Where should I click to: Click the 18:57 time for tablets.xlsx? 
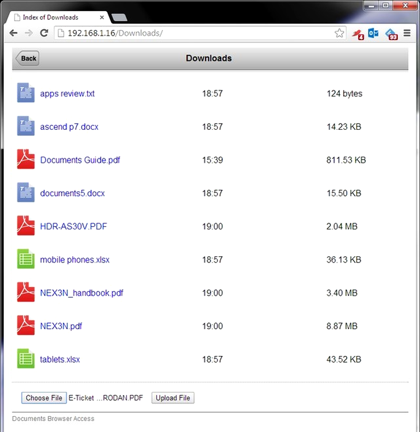pyautogui.click(x=212, y=360)
